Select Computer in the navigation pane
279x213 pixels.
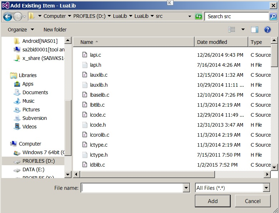tap(26, 144)
